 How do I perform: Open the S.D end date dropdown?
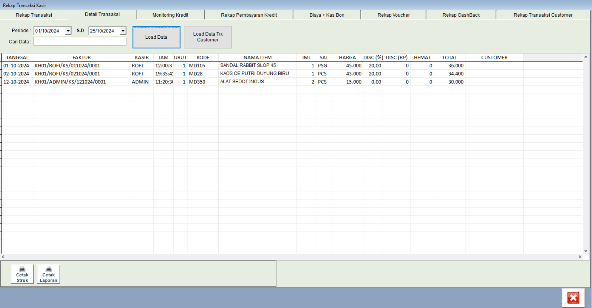(123, 31)
